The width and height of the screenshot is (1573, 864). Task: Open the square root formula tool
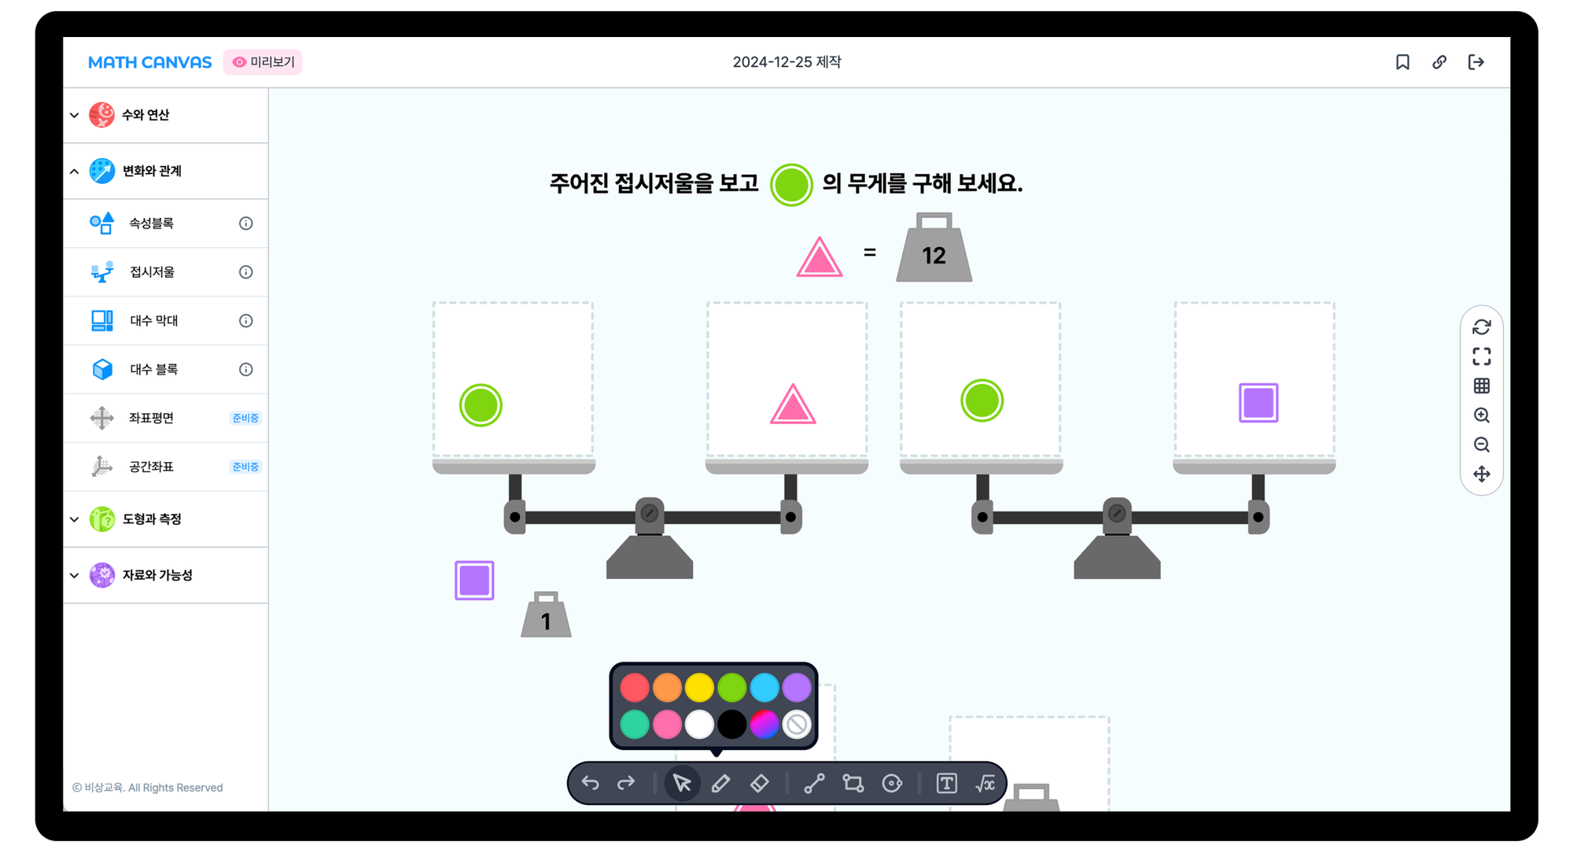[x=985, y=784]
